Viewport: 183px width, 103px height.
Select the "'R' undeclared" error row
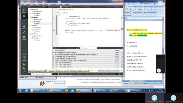point(88,52)
